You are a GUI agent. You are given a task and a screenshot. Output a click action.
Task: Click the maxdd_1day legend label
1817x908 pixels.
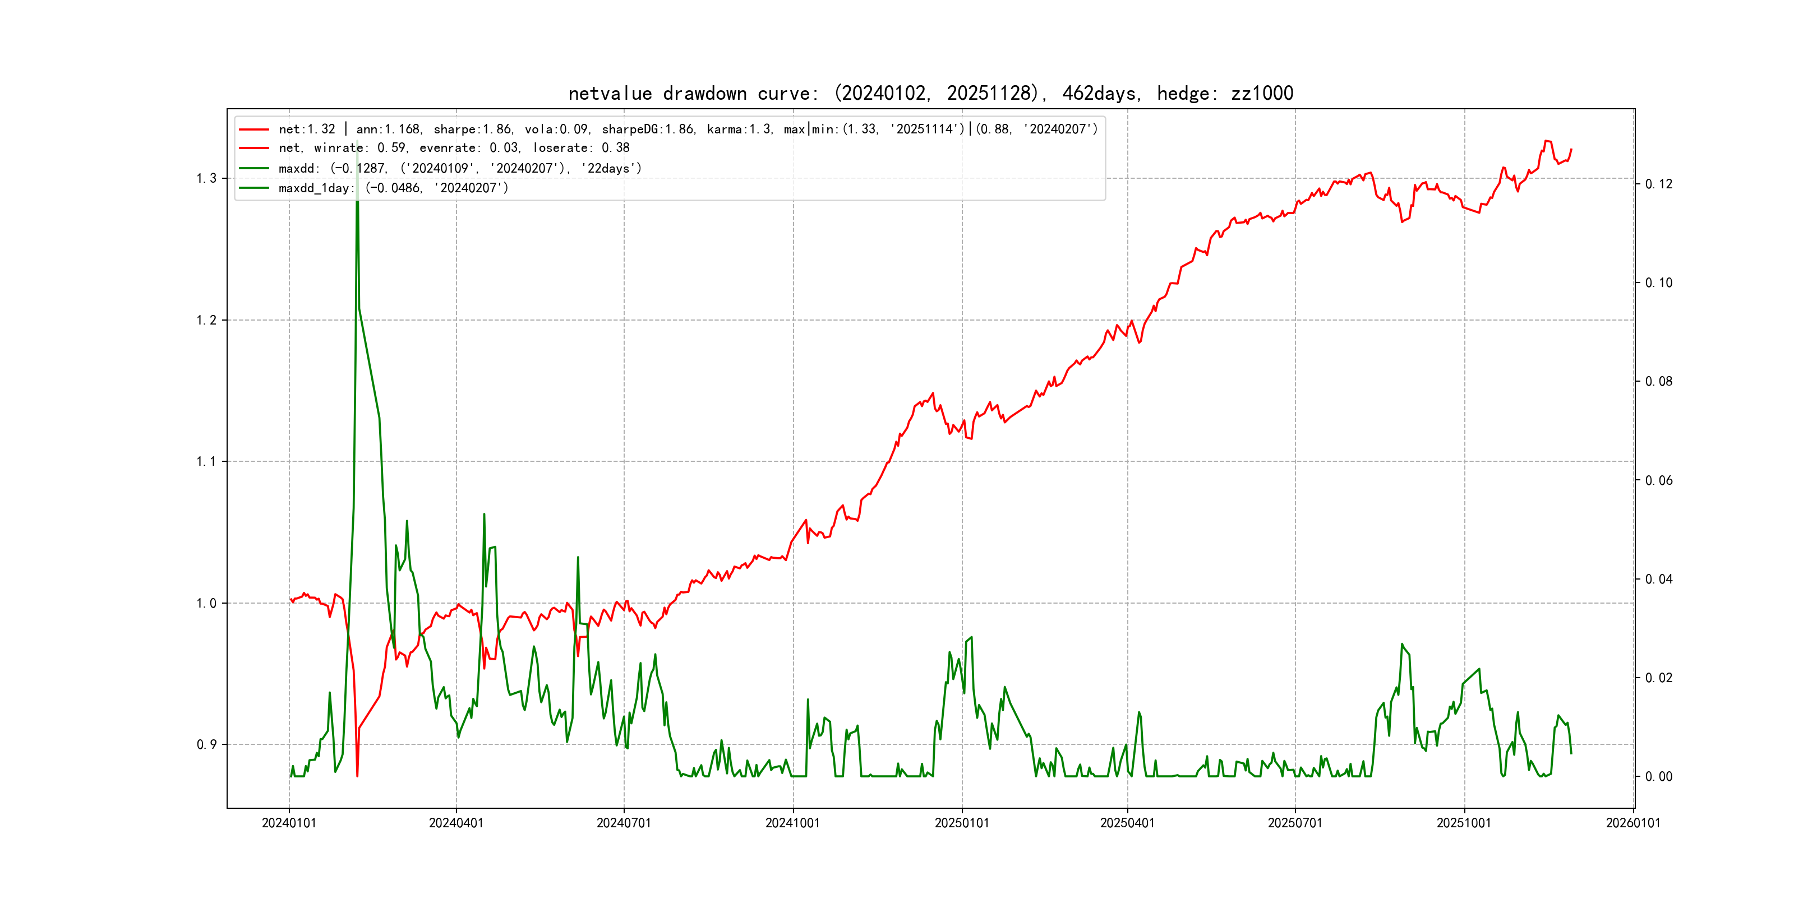tap(393, 188)
